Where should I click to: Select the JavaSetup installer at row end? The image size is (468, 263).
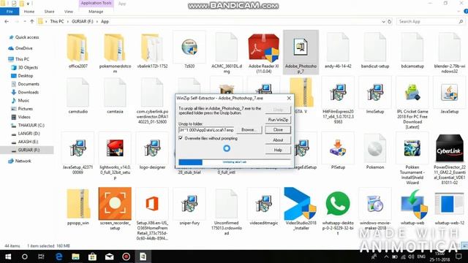click(449, 96)
